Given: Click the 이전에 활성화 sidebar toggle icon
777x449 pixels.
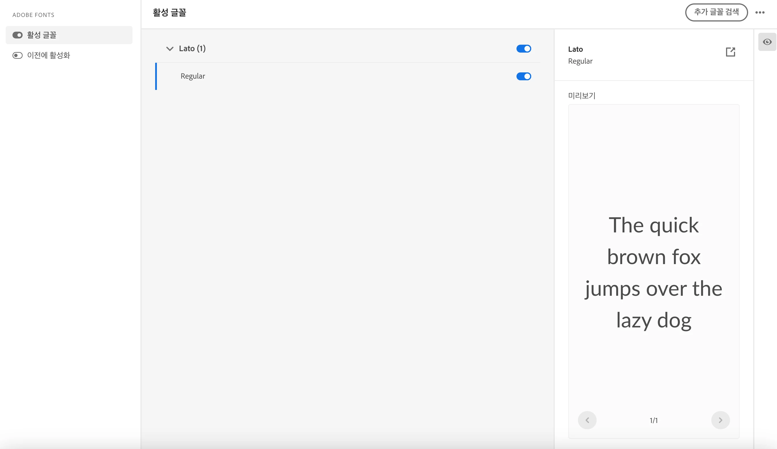Looking at the screenshot, I should click(x=18, y=55).
